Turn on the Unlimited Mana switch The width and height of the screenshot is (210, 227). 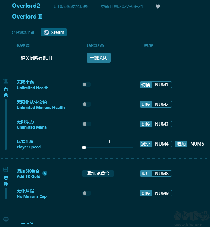pos(87,124)
